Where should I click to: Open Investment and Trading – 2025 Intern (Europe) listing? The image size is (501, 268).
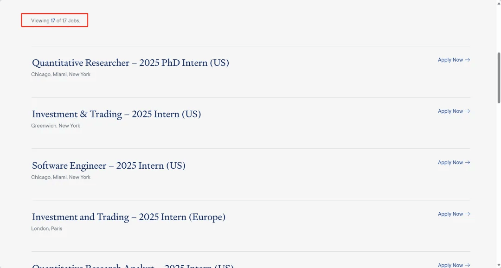[128, 217]
